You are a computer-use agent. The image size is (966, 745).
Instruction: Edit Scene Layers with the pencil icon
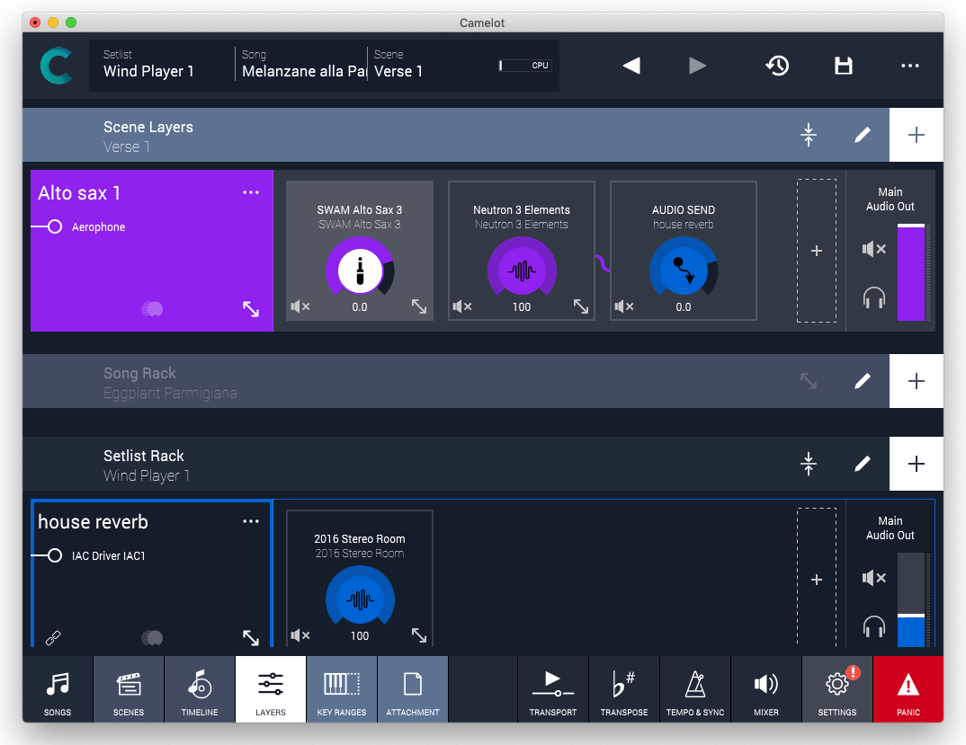coord(863,135)
